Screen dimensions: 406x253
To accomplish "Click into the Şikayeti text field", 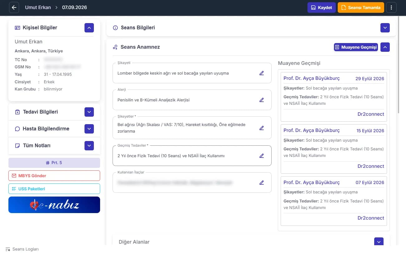I will (x=192, y=73).
